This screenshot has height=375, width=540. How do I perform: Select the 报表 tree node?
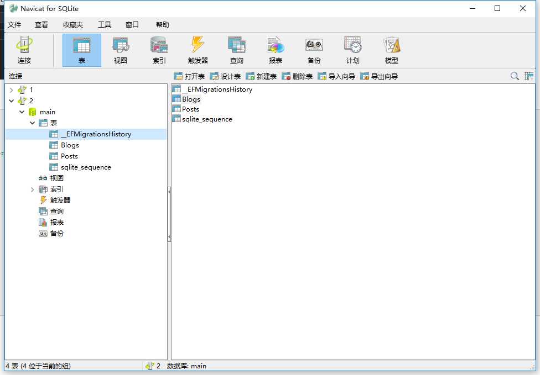[x=51, y=223]
